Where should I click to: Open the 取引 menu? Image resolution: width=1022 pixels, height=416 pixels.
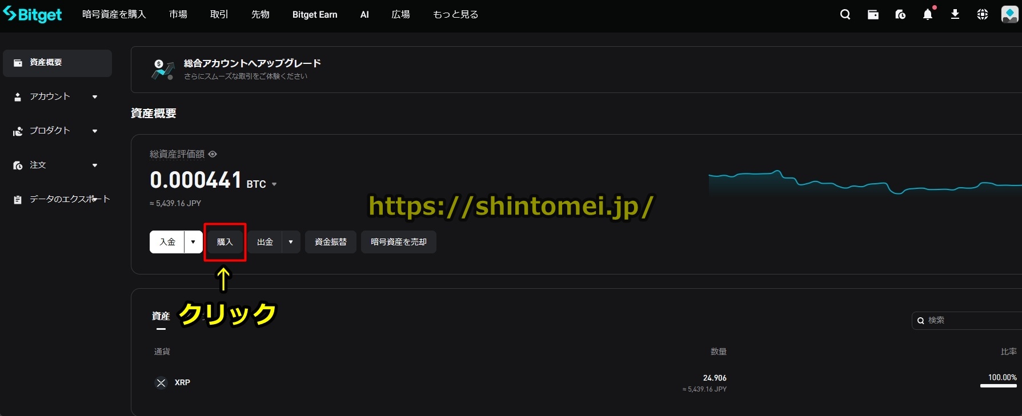coord(219,14)
